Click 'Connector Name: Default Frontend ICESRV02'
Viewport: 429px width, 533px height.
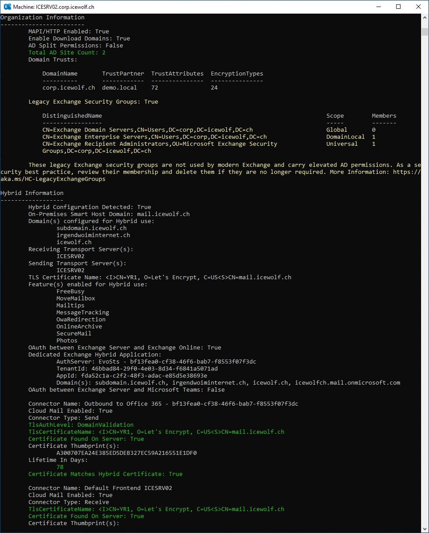click(x=100, y=488)
